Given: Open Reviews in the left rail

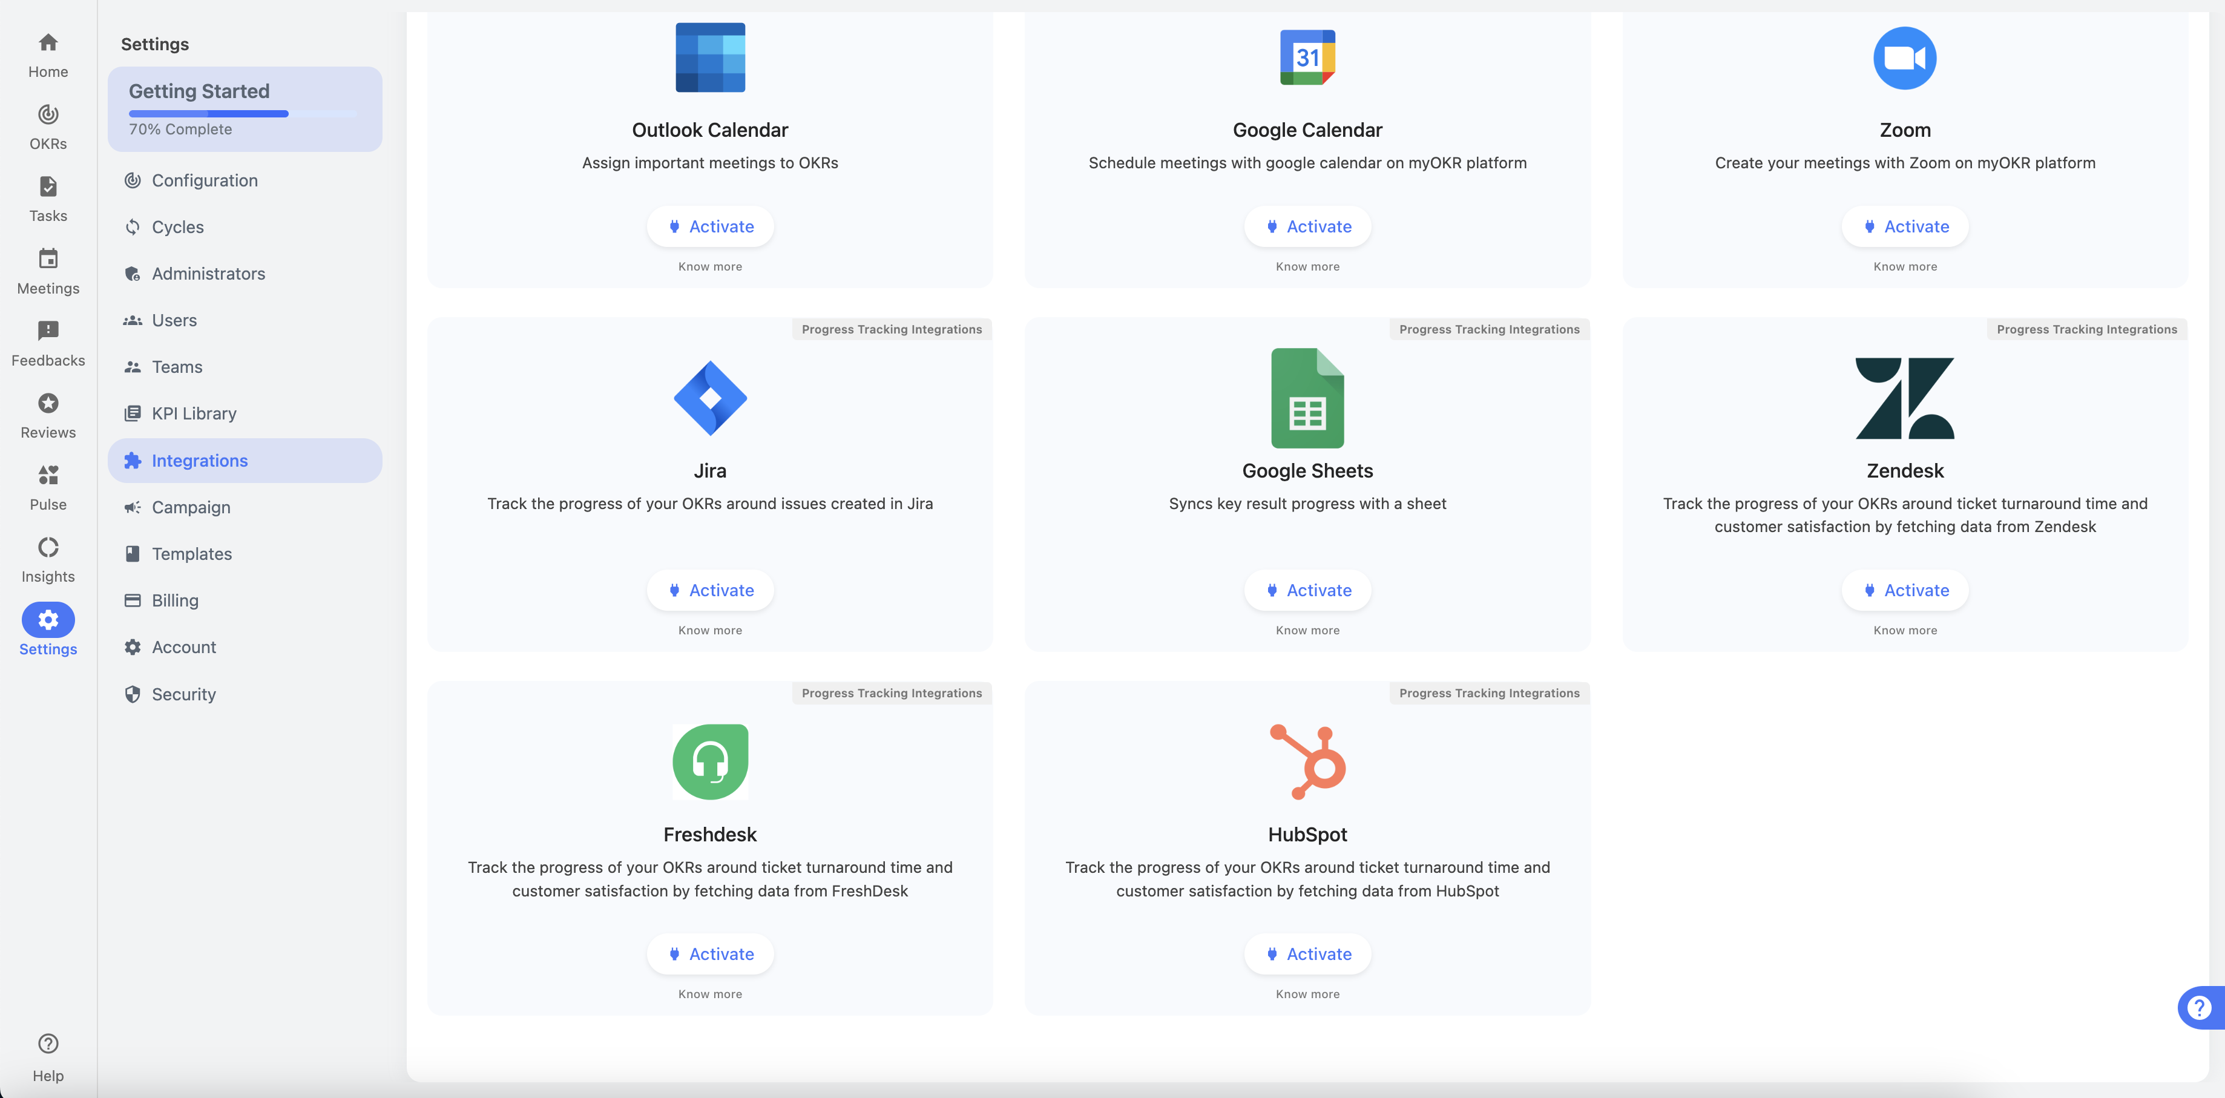Looking at the screenshot, I should pos(47,416).
